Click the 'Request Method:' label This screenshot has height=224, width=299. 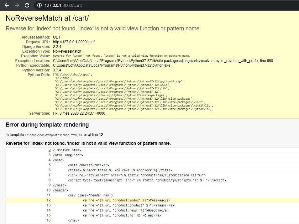point(35,37)
